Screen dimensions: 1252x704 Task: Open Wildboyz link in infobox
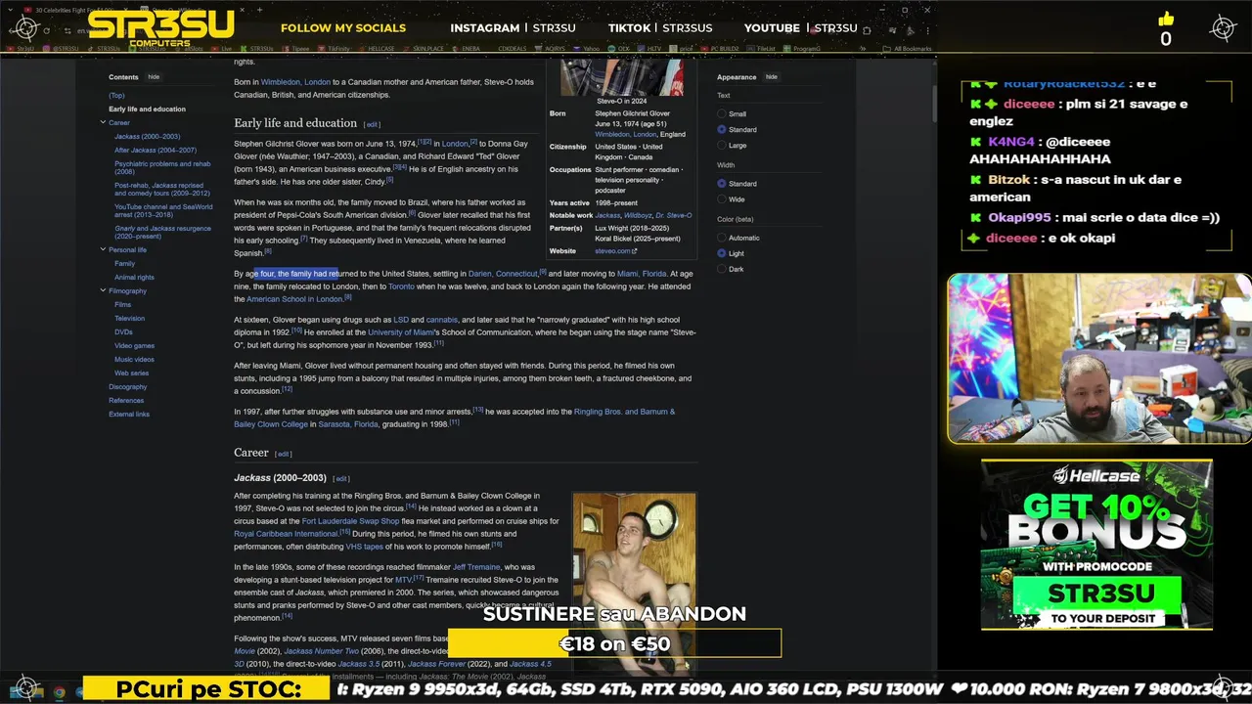pos(638,215)
